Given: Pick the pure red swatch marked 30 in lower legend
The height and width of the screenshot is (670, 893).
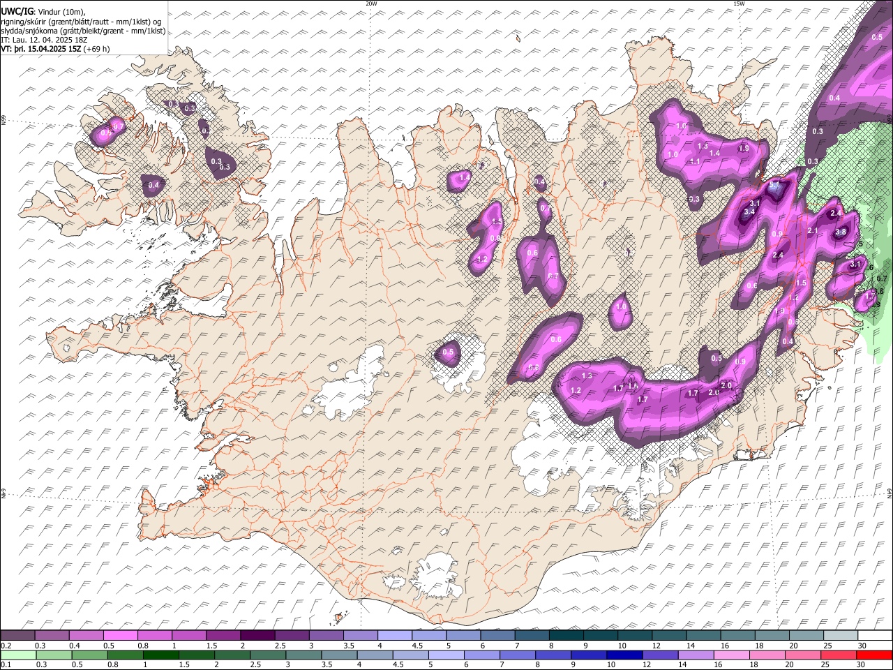Looking at the screenshot, I should (874, 655).
